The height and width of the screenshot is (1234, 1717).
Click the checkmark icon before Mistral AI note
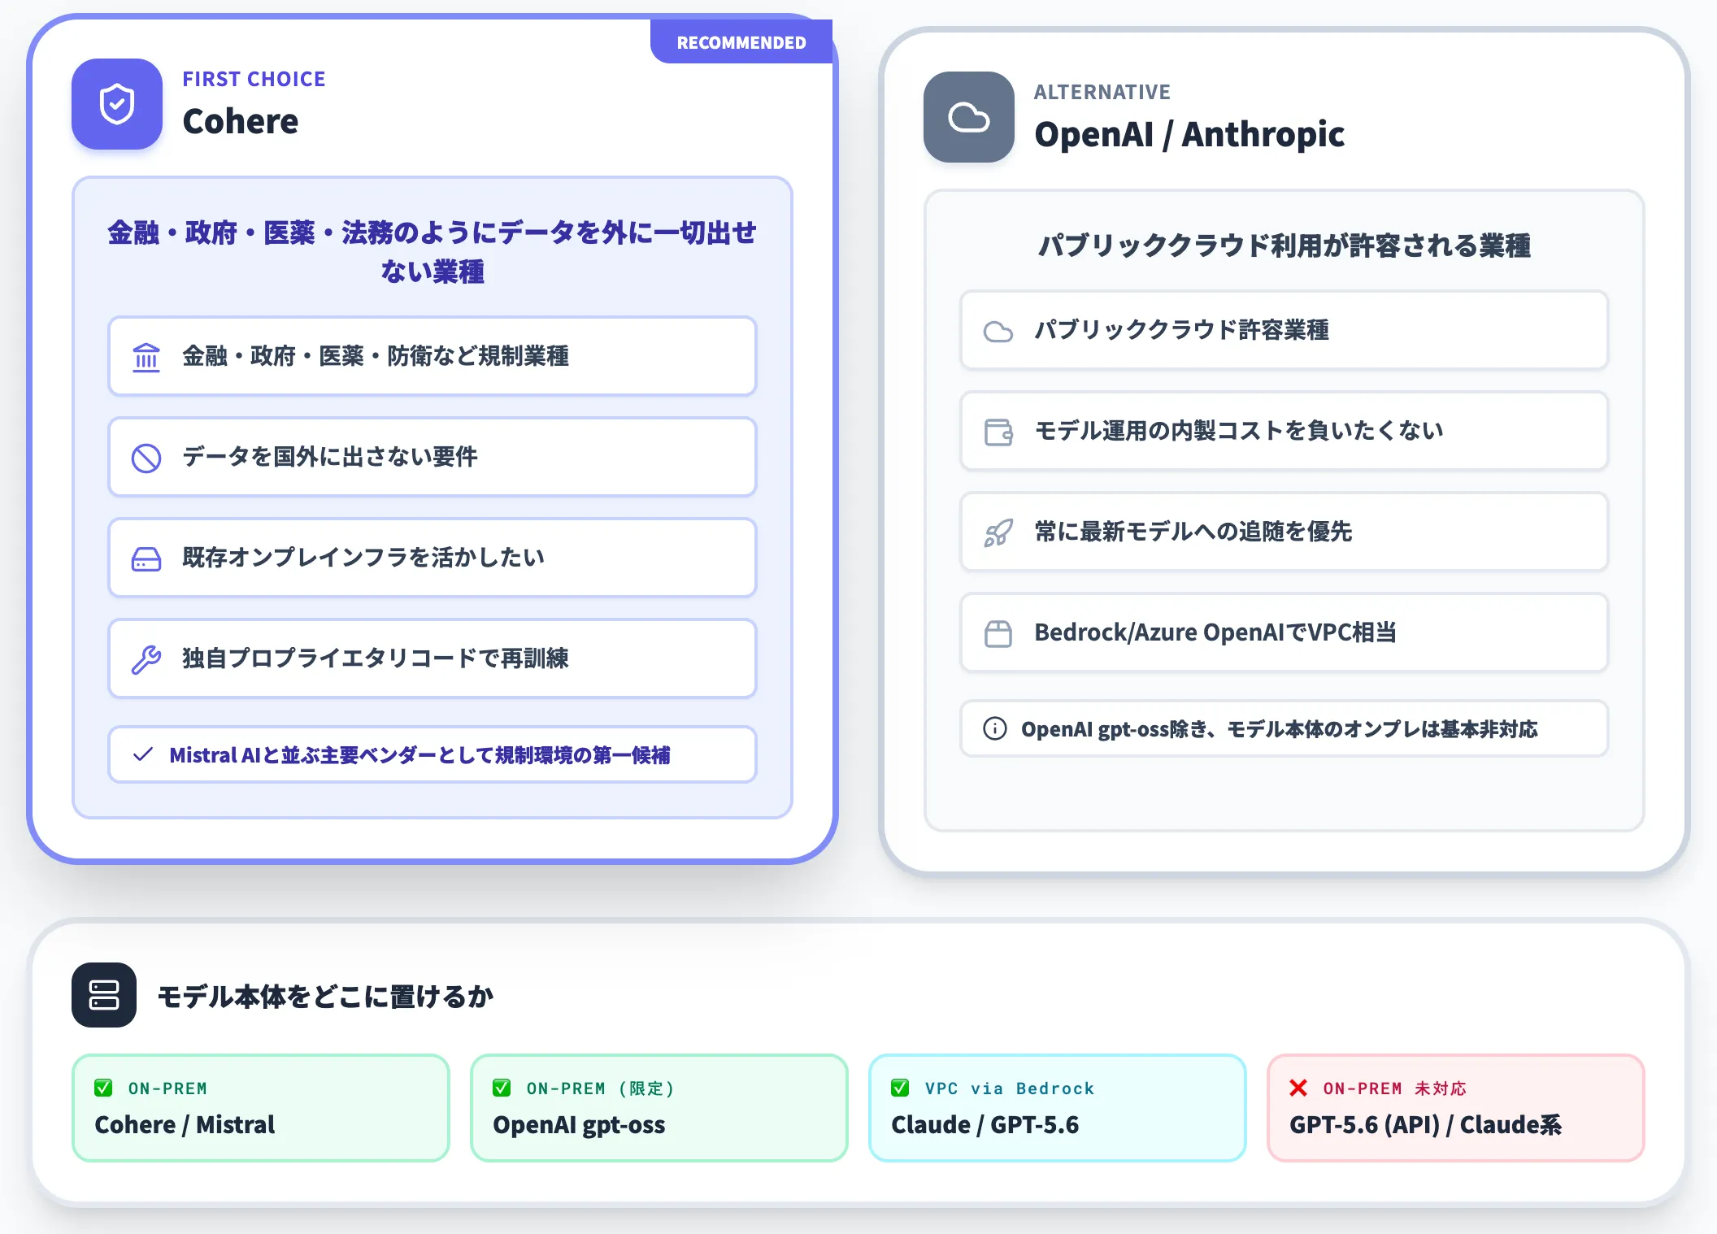click(x=143, y=755)
